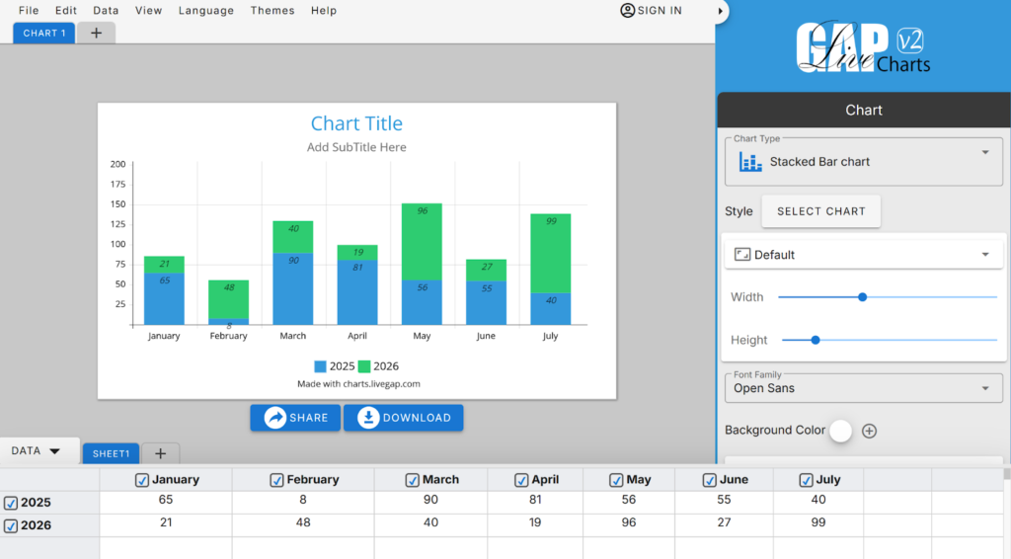Viewport: 1011px width, 559px height.
Task: Add a new sheet with the plus icon
Action: [x=161, y=454]
